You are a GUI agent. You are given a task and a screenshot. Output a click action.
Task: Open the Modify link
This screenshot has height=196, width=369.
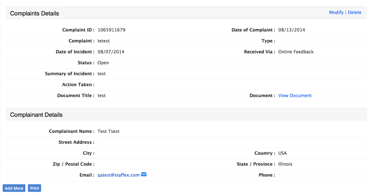pyautogui.click(x=336, y=12)
